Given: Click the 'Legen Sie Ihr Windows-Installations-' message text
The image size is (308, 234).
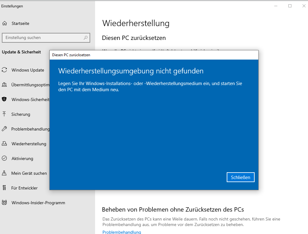Looking at the screenshot, I should point(150,87).
